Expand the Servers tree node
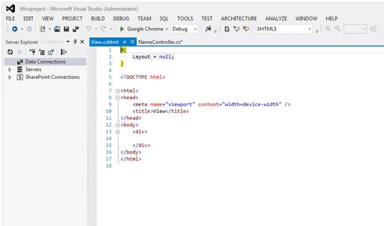 10,70
